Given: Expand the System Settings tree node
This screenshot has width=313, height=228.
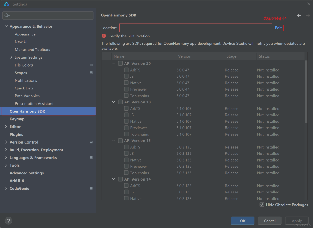Looking at the screenshot, I should 11,57.
